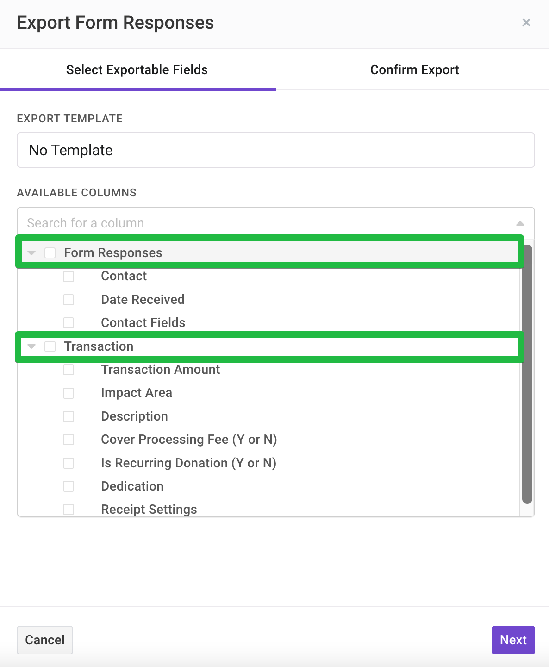Tick the Impact Area checkbox
The image size is (549, 667).
tap(69, 393)
